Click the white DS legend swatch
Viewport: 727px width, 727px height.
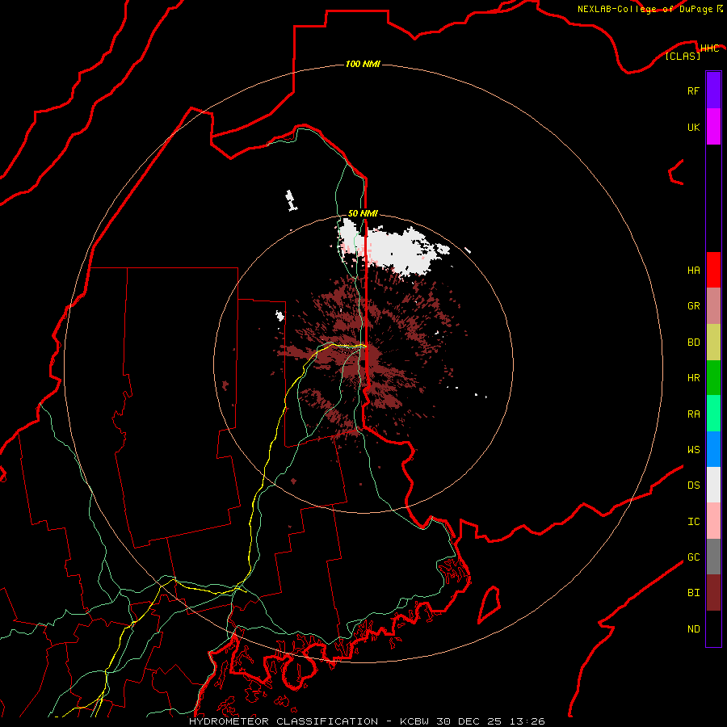[x=713, y=485]
